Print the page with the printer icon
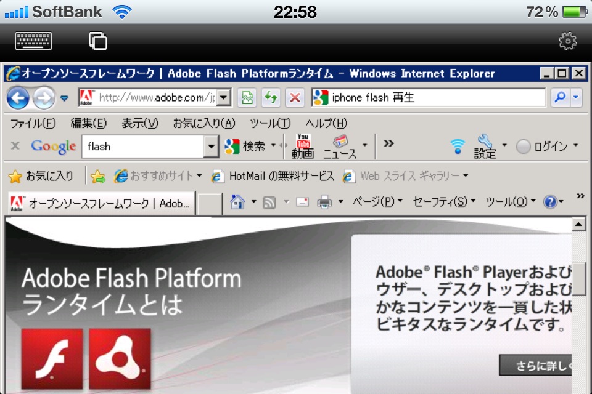Screen dimensions: 592x394 point(325,203)
